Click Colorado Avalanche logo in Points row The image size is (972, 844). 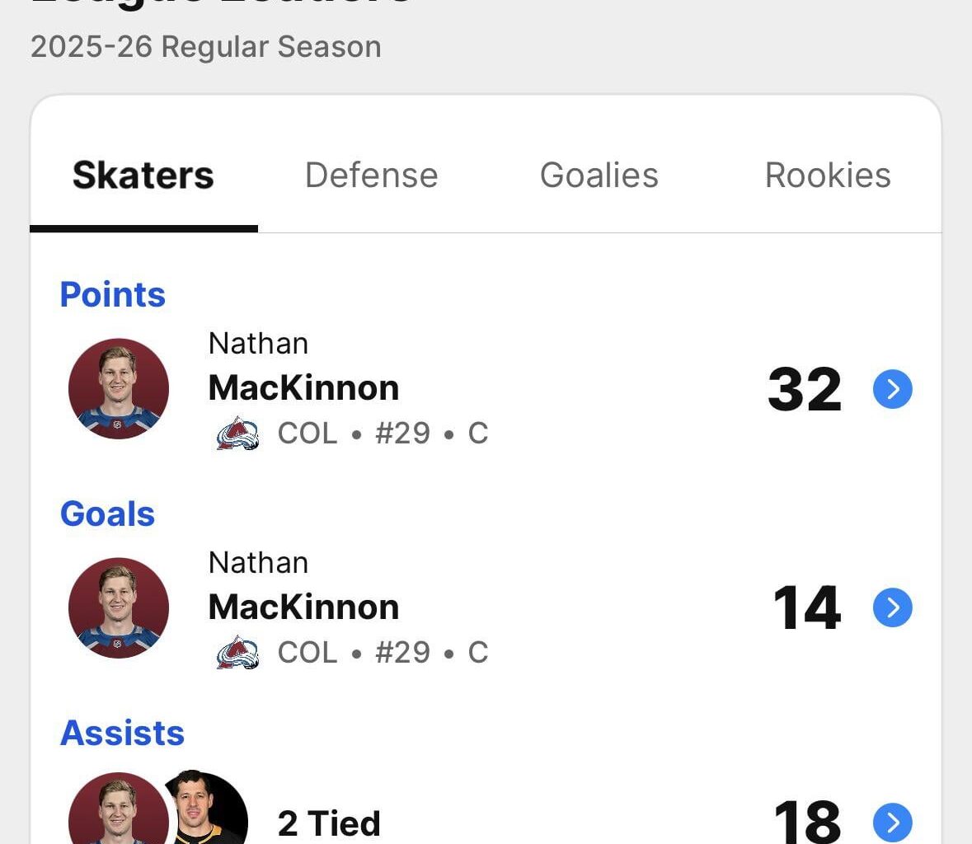238,434
